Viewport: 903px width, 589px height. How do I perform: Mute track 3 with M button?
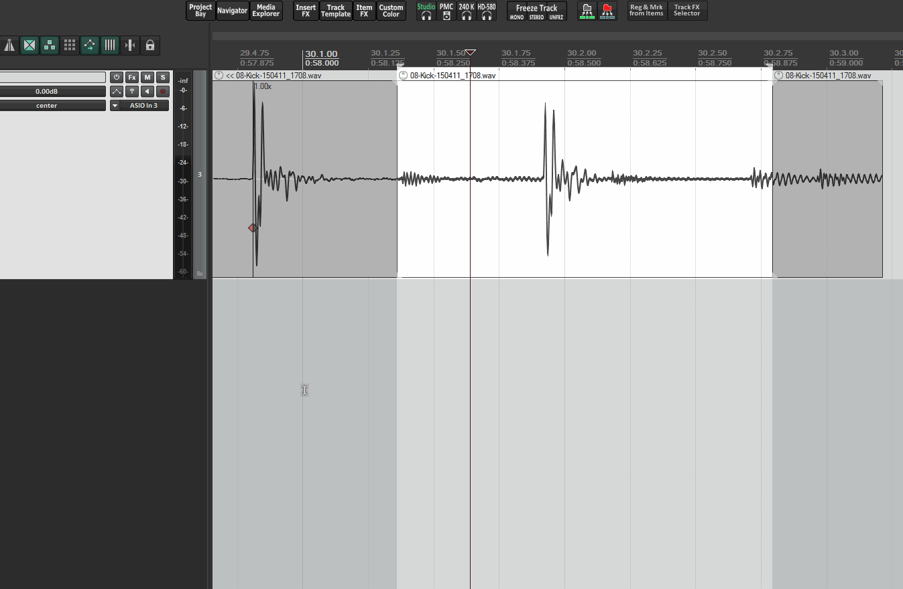tap(147, 78)
